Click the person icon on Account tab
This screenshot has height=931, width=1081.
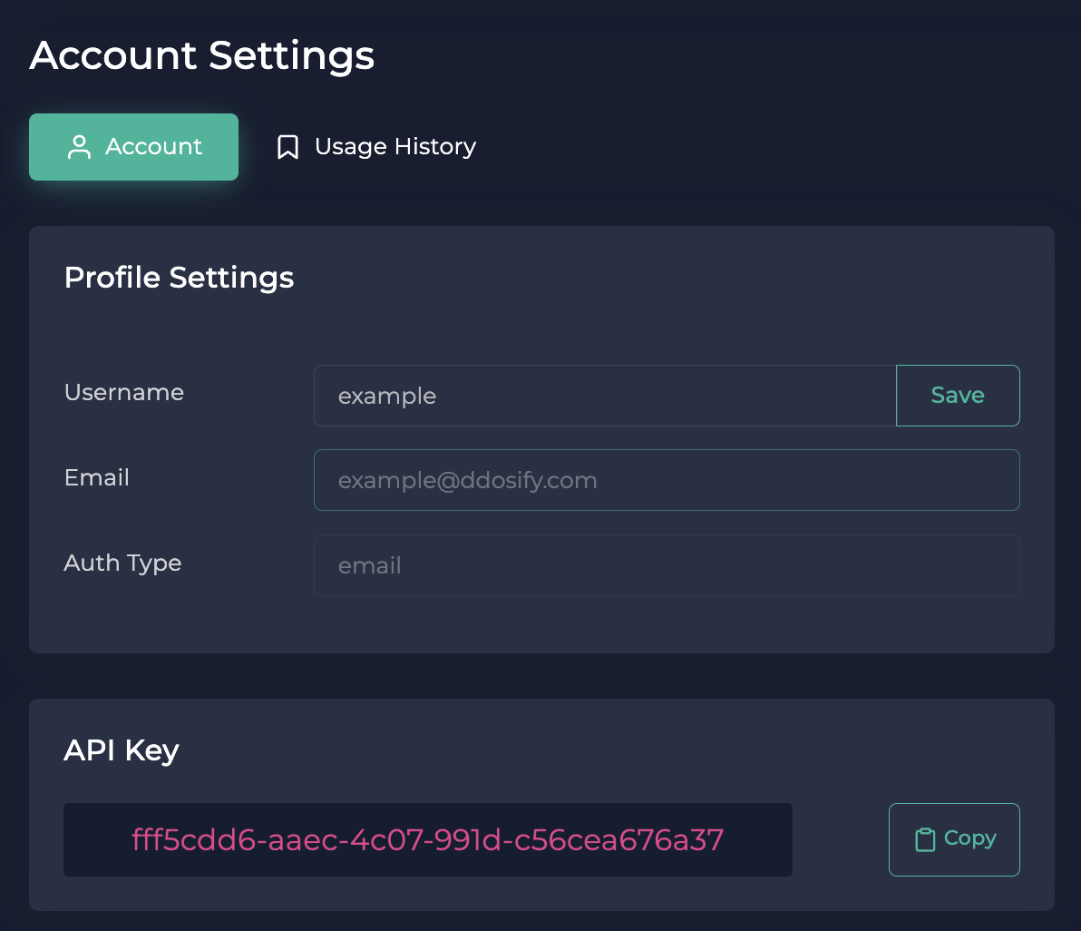[x=79, y=147]
